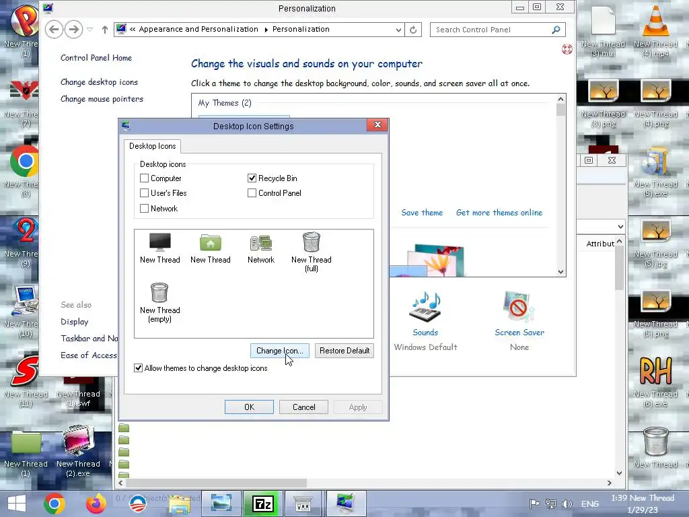Click the taskbar clock showing 1/29/23
This screenshot has height=517, width=689.
point(643,504)
